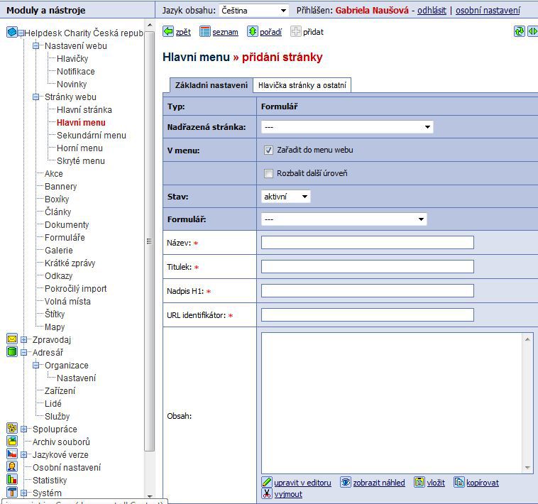Image resolution: width=538 pixels, height=504 pixels.
Task: Click the green back arrow icon (zpět)
Action: [x=168, y=31]
